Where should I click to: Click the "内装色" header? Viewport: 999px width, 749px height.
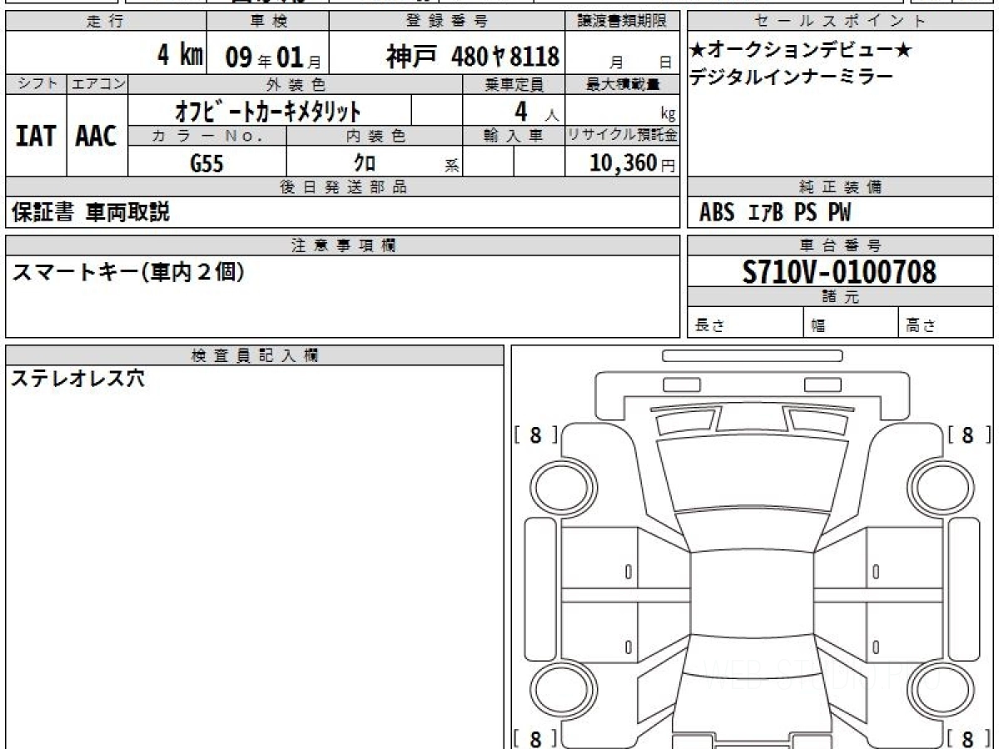(x=375, y=136)
